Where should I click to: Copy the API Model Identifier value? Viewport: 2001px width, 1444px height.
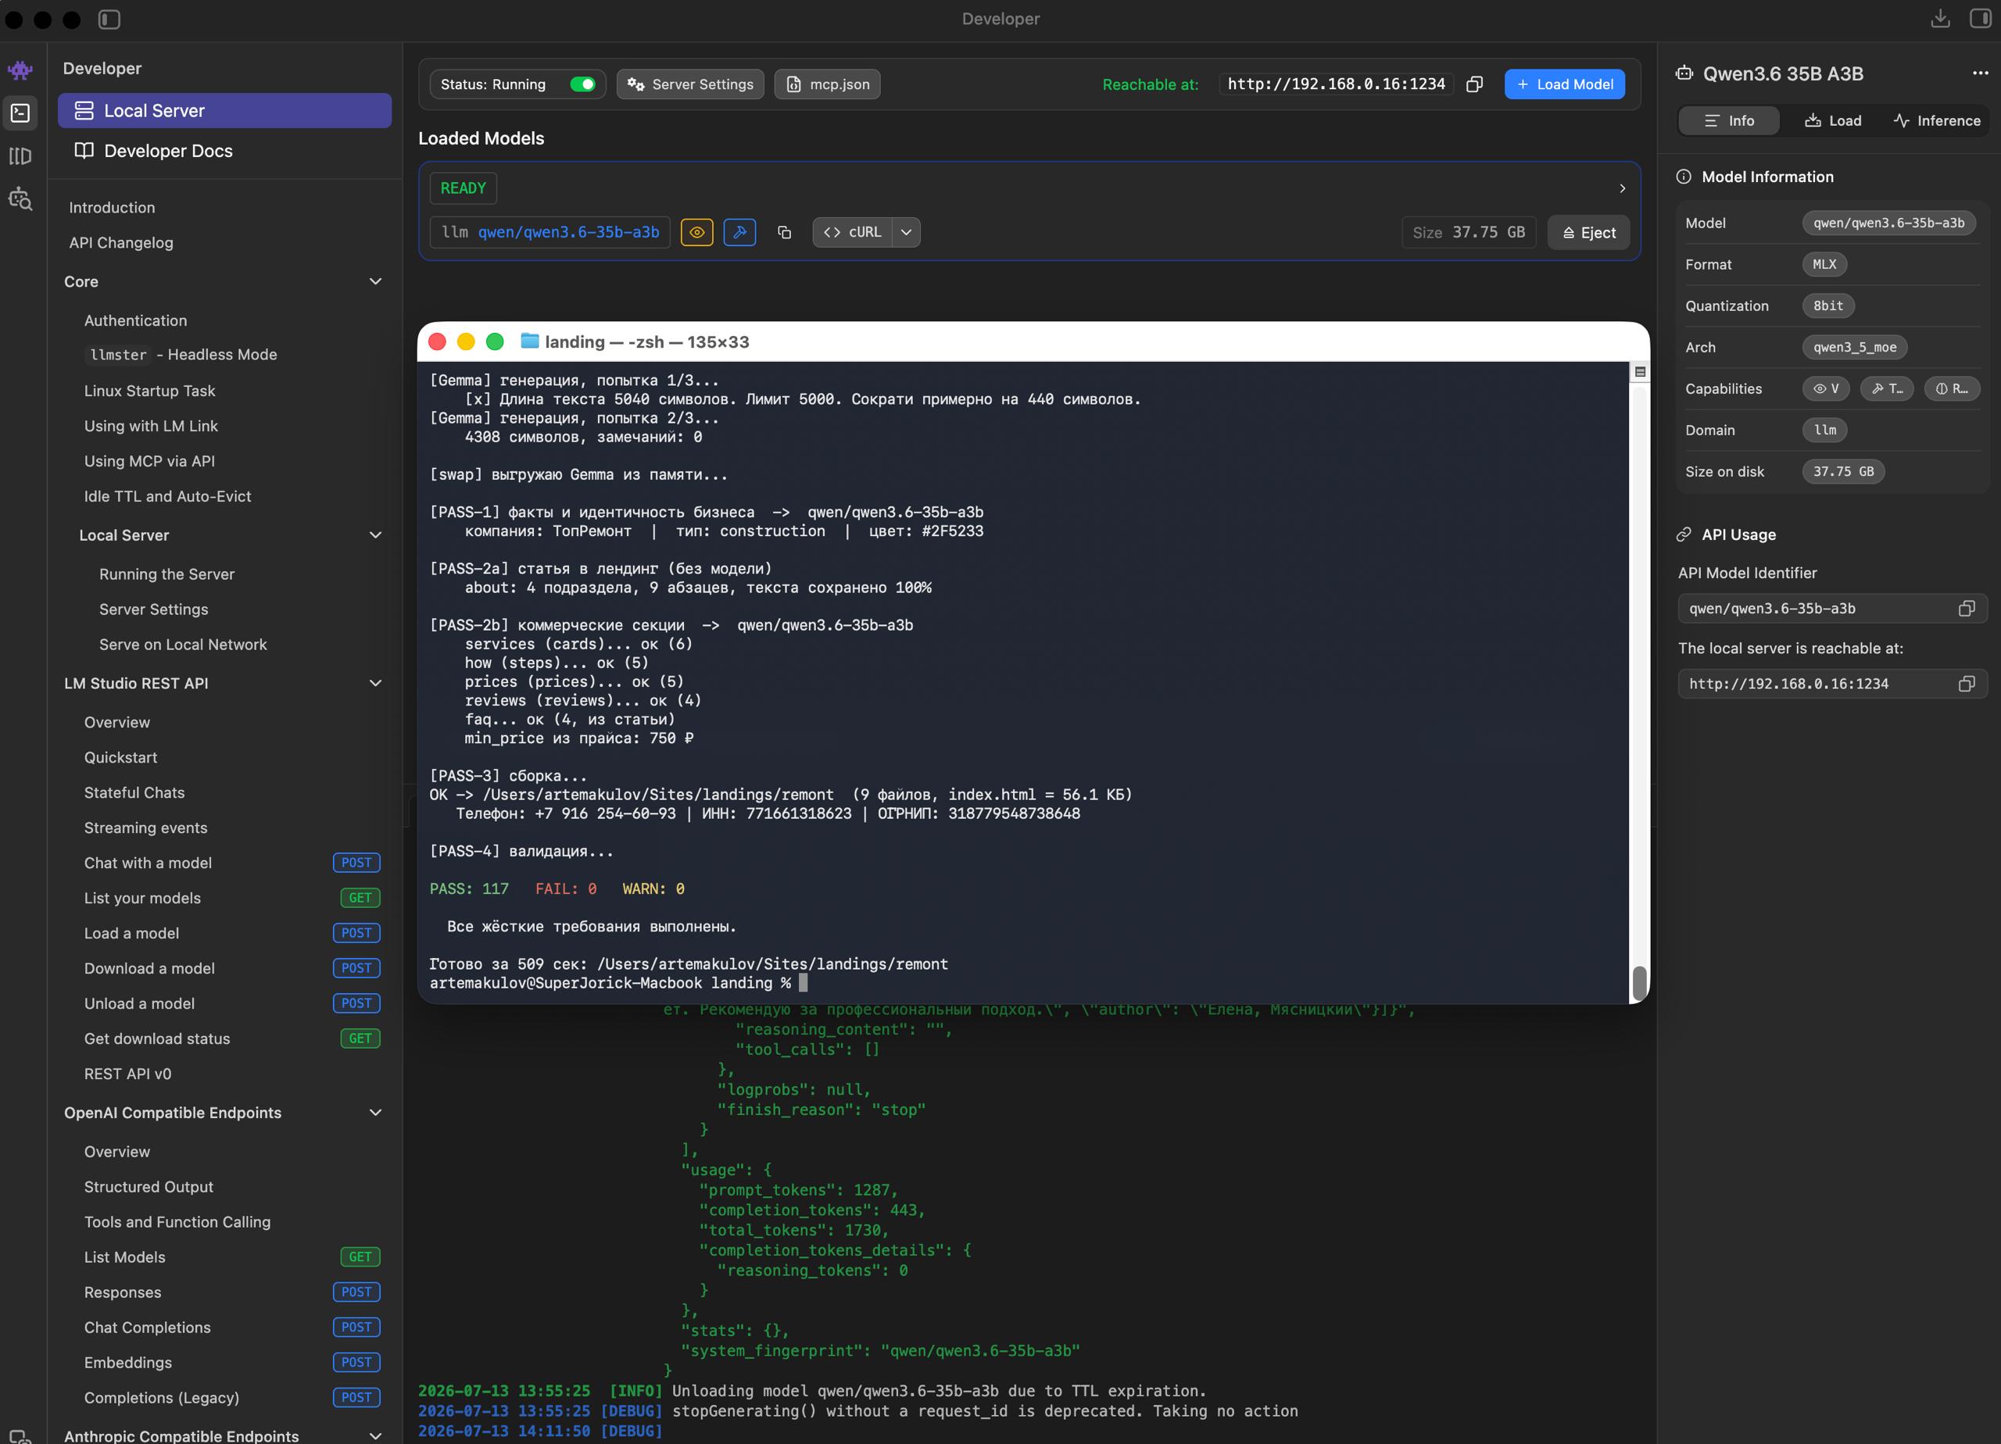coord(1967,609)
